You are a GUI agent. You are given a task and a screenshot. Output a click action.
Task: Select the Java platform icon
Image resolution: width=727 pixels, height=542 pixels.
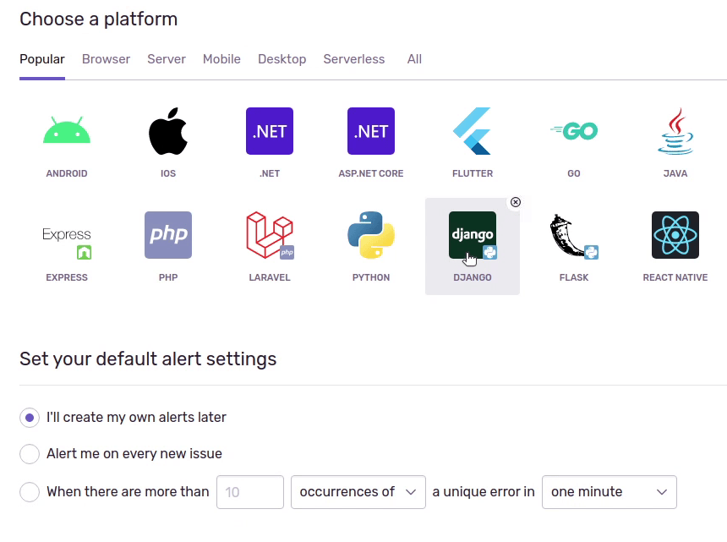pyautogui.click(x=675, y=131)
